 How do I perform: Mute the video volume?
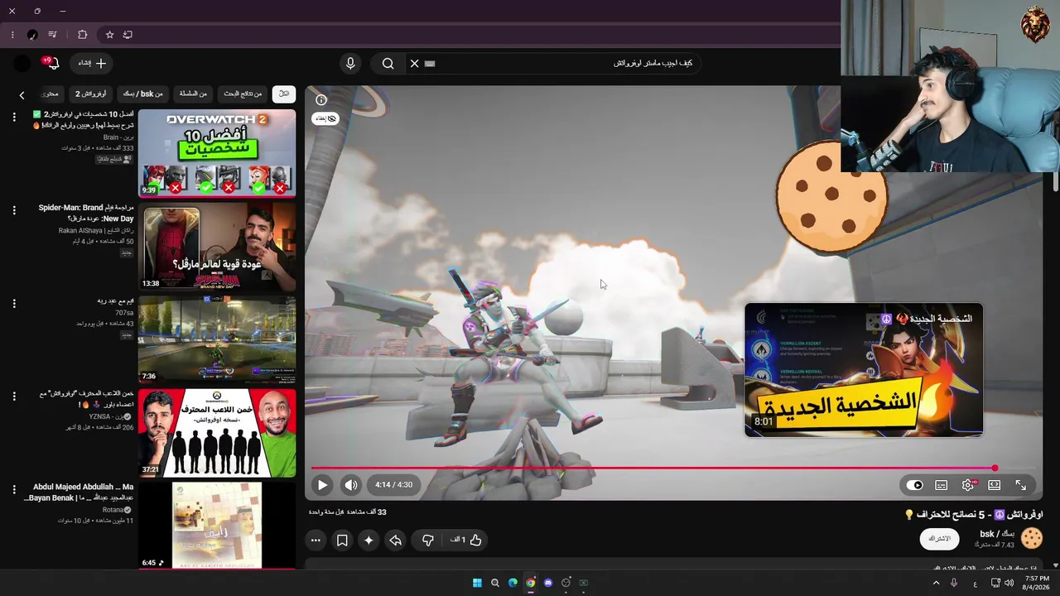click(x=351, y=485)
